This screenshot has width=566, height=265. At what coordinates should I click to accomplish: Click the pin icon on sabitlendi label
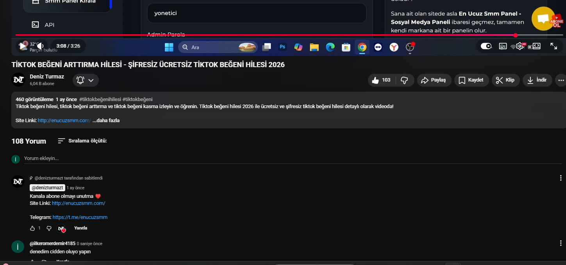coord(32,178)
